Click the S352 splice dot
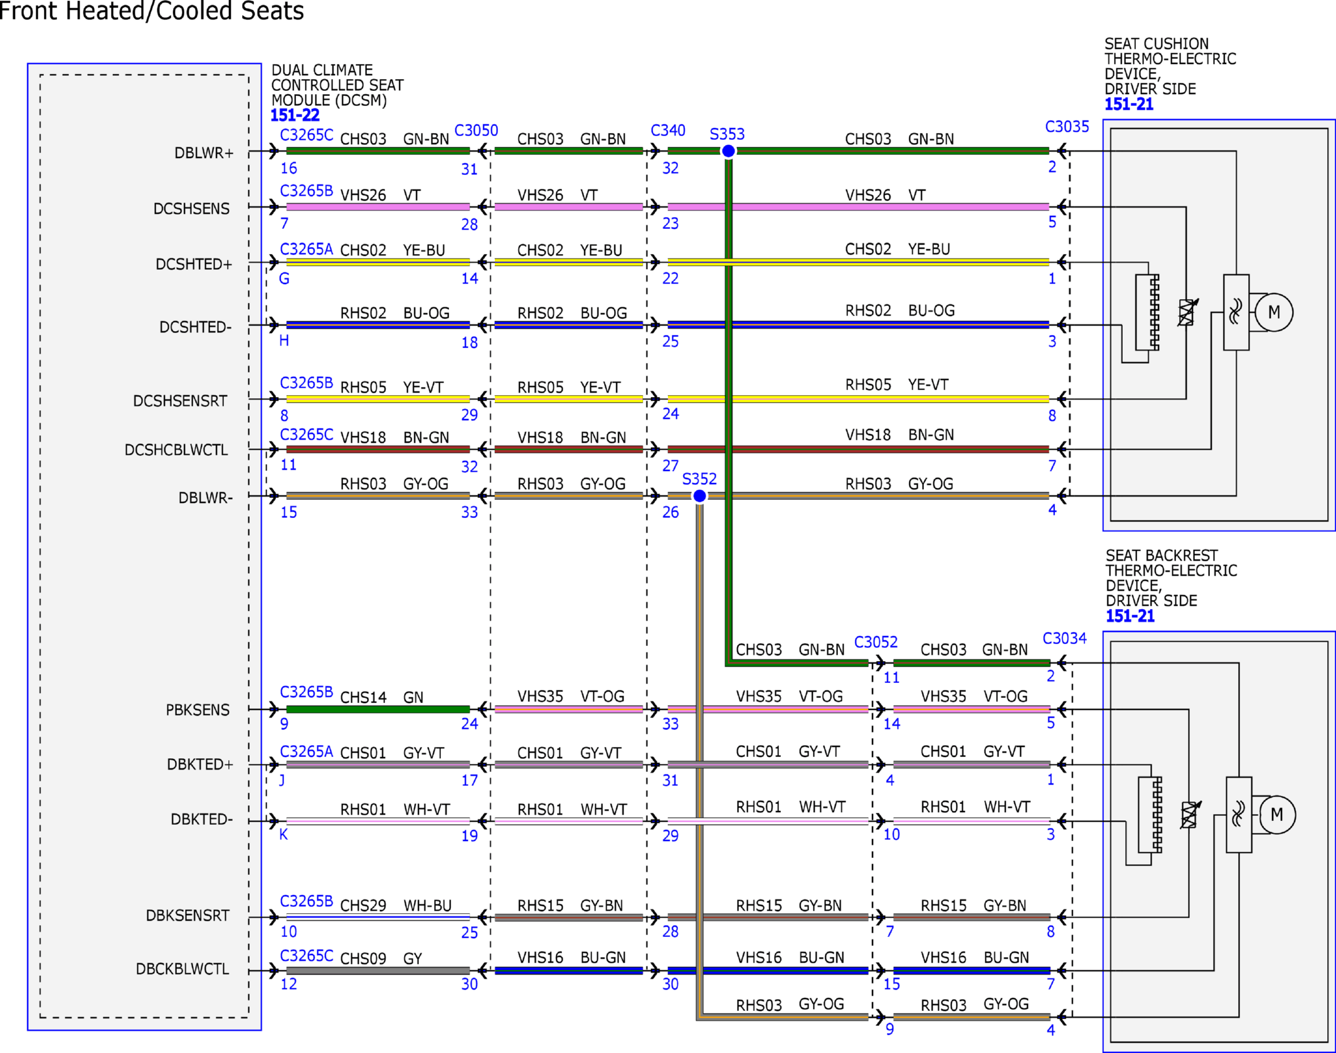Image resolution: width=1336 pixels, height=1053 pixels. point(699,496)
